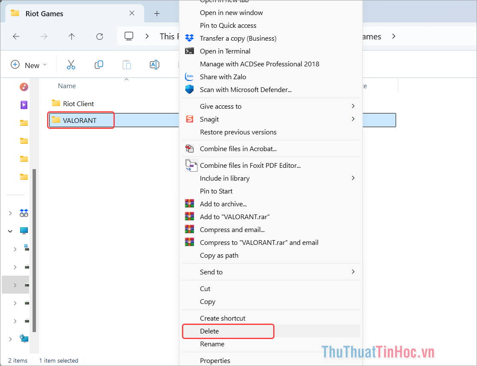Select the Rename icon in the toolbar
The height and width of the screenshot is (366, 477).
click(x=155, y=65)
